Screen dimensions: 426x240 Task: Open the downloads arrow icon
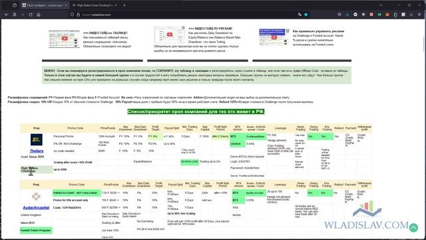click(347, 15)
